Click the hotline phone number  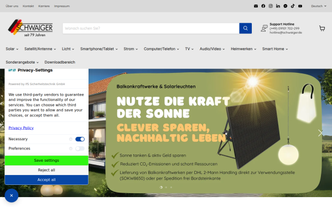pos(284,28)
